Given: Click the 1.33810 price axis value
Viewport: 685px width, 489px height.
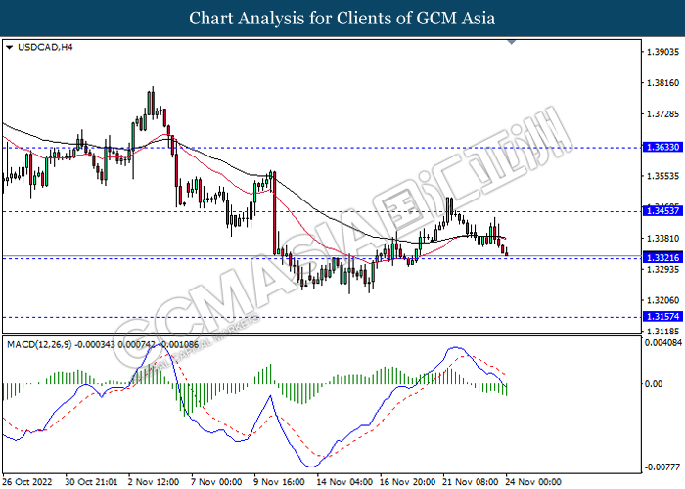Looking at the screenshot, I should pos(662,239).
